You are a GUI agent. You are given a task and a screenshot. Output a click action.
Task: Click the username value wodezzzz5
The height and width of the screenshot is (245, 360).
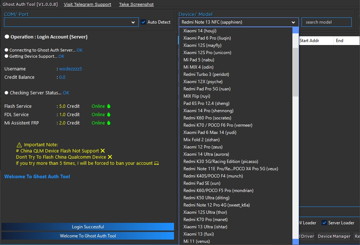click(70, 69)
